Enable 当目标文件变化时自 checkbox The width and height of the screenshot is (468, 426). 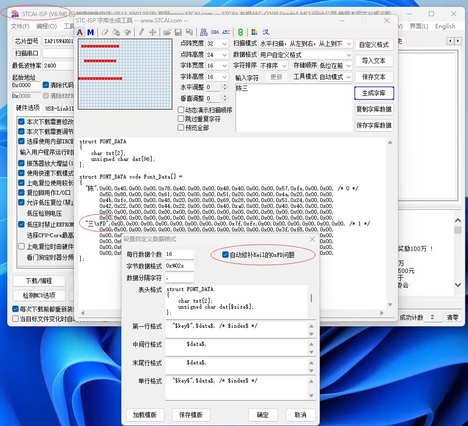point(16,319)
